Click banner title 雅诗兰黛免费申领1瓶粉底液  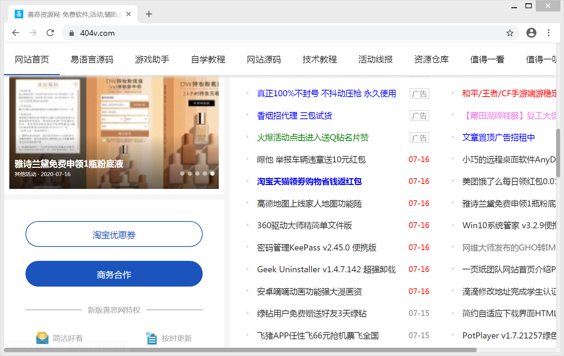pyautogui.click(x=69, y=164)
